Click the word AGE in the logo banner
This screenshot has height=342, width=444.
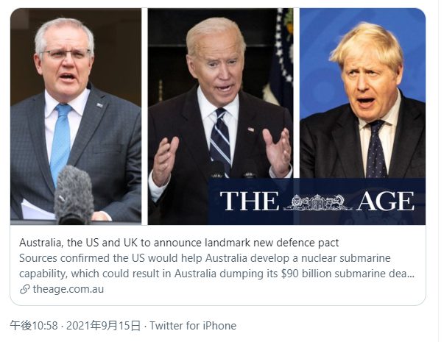385,201
